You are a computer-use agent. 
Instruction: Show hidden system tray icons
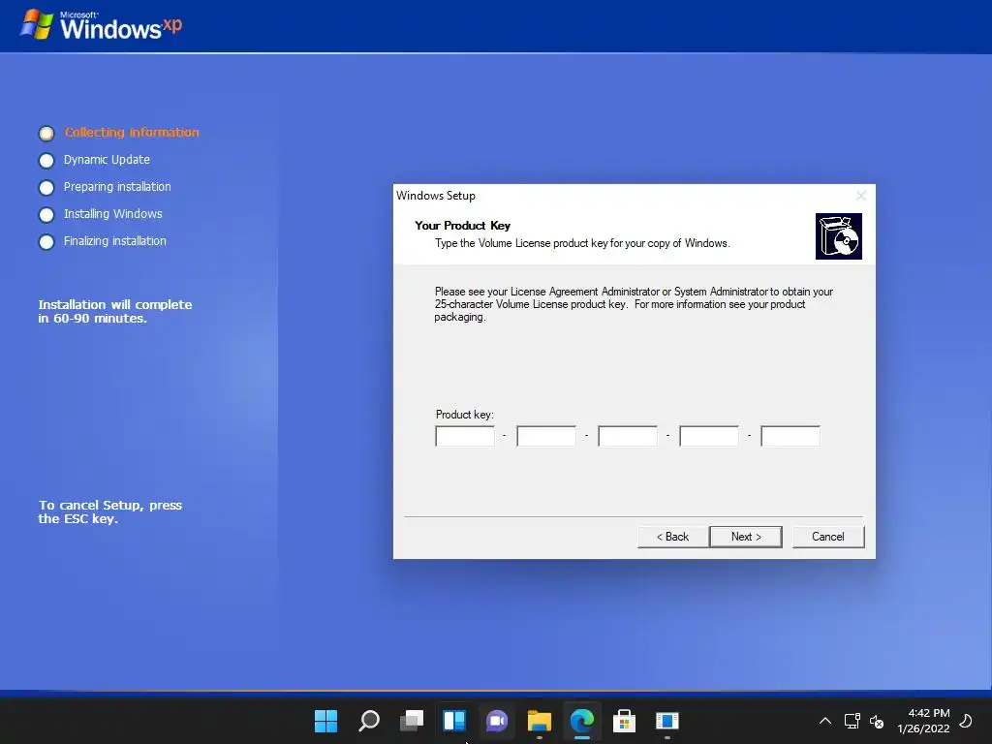[x=825, y=721]
